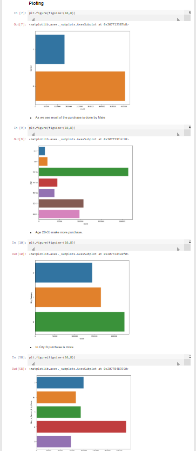Screen dimensions: 196x451
Task: Click the orange bar in the Out[58] chart
Action: tap(56, 397)
